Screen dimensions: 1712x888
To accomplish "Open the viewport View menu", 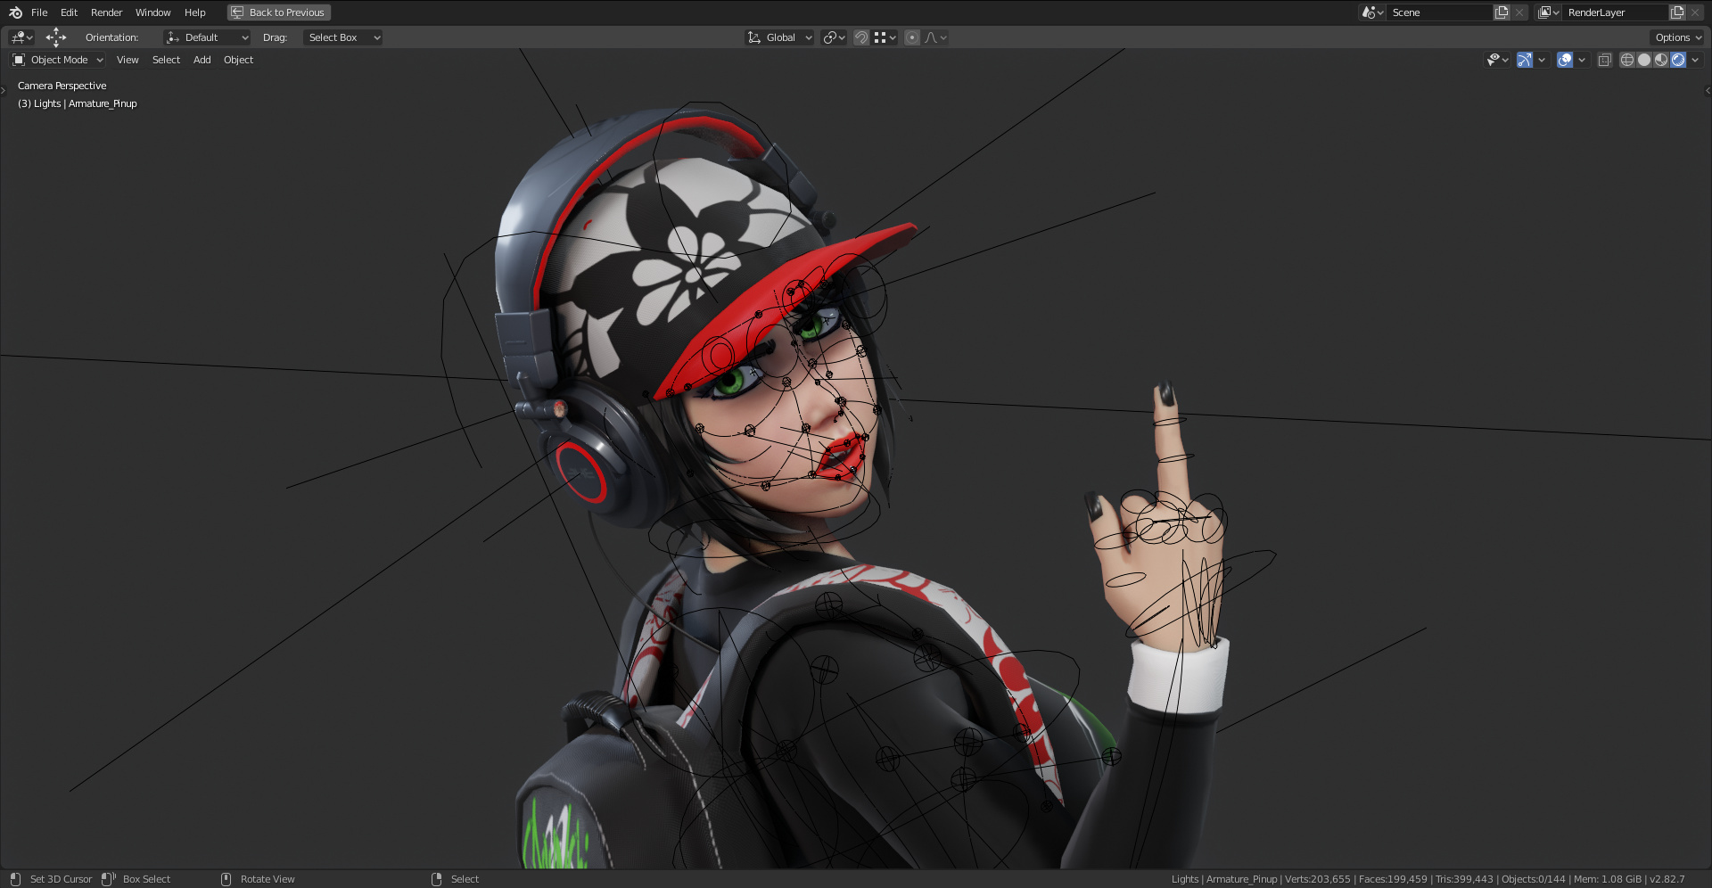I will pyautogui.click(x=128, y=60).
